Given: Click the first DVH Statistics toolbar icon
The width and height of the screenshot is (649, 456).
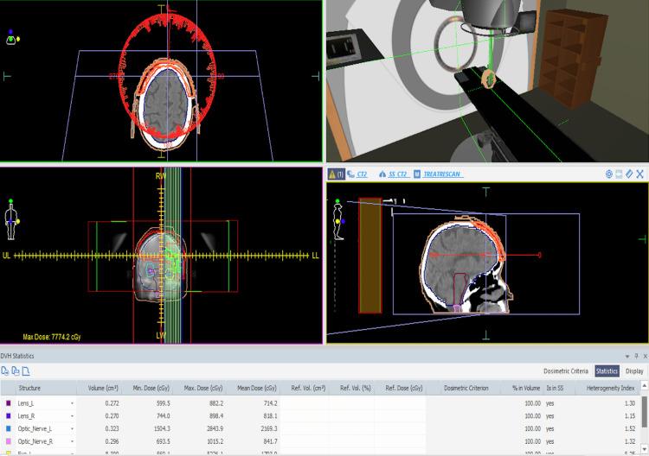Looking at the screenshot, I should click(6, 370).
